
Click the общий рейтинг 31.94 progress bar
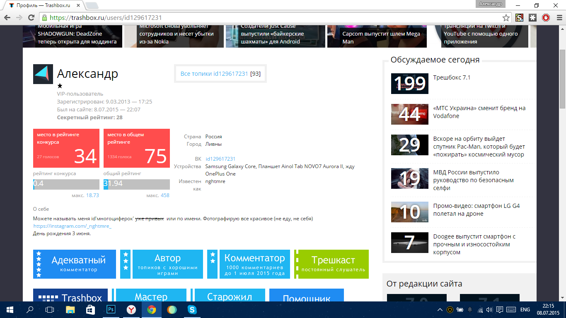point(137,184)
